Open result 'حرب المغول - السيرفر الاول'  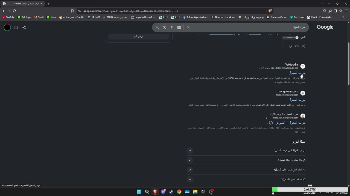[286, 123]
